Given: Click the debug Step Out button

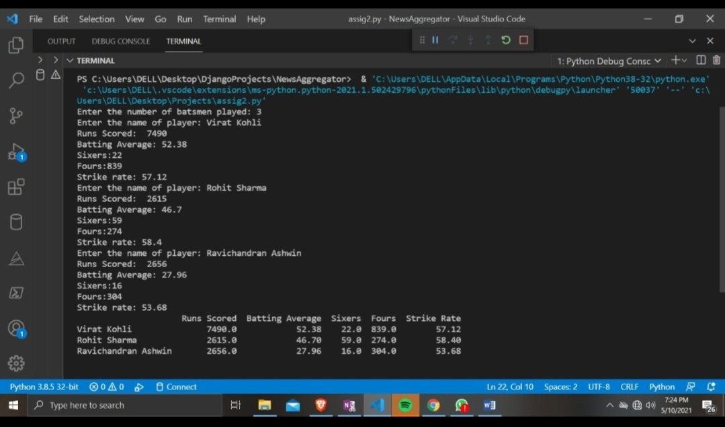Looking at the screenshot, I should click(x=488, y=40).
